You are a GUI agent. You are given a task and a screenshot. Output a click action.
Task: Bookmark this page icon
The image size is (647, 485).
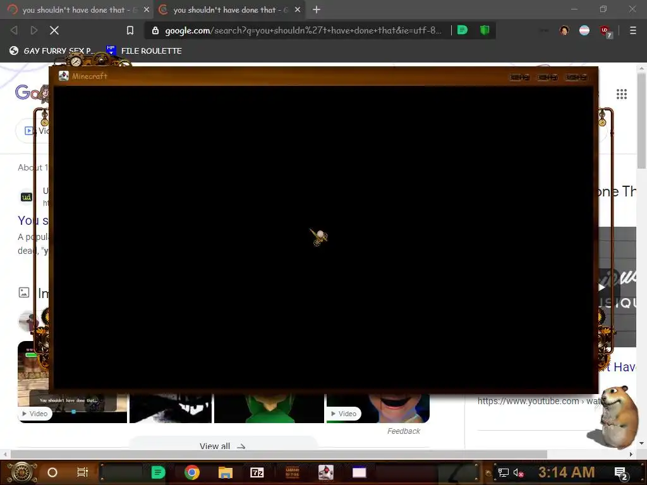click(x=130, y=30)
